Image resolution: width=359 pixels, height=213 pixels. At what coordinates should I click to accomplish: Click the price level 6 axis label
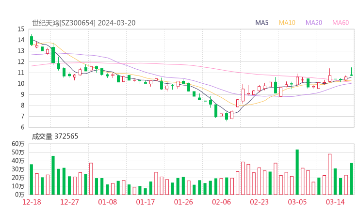coord(22,127)
